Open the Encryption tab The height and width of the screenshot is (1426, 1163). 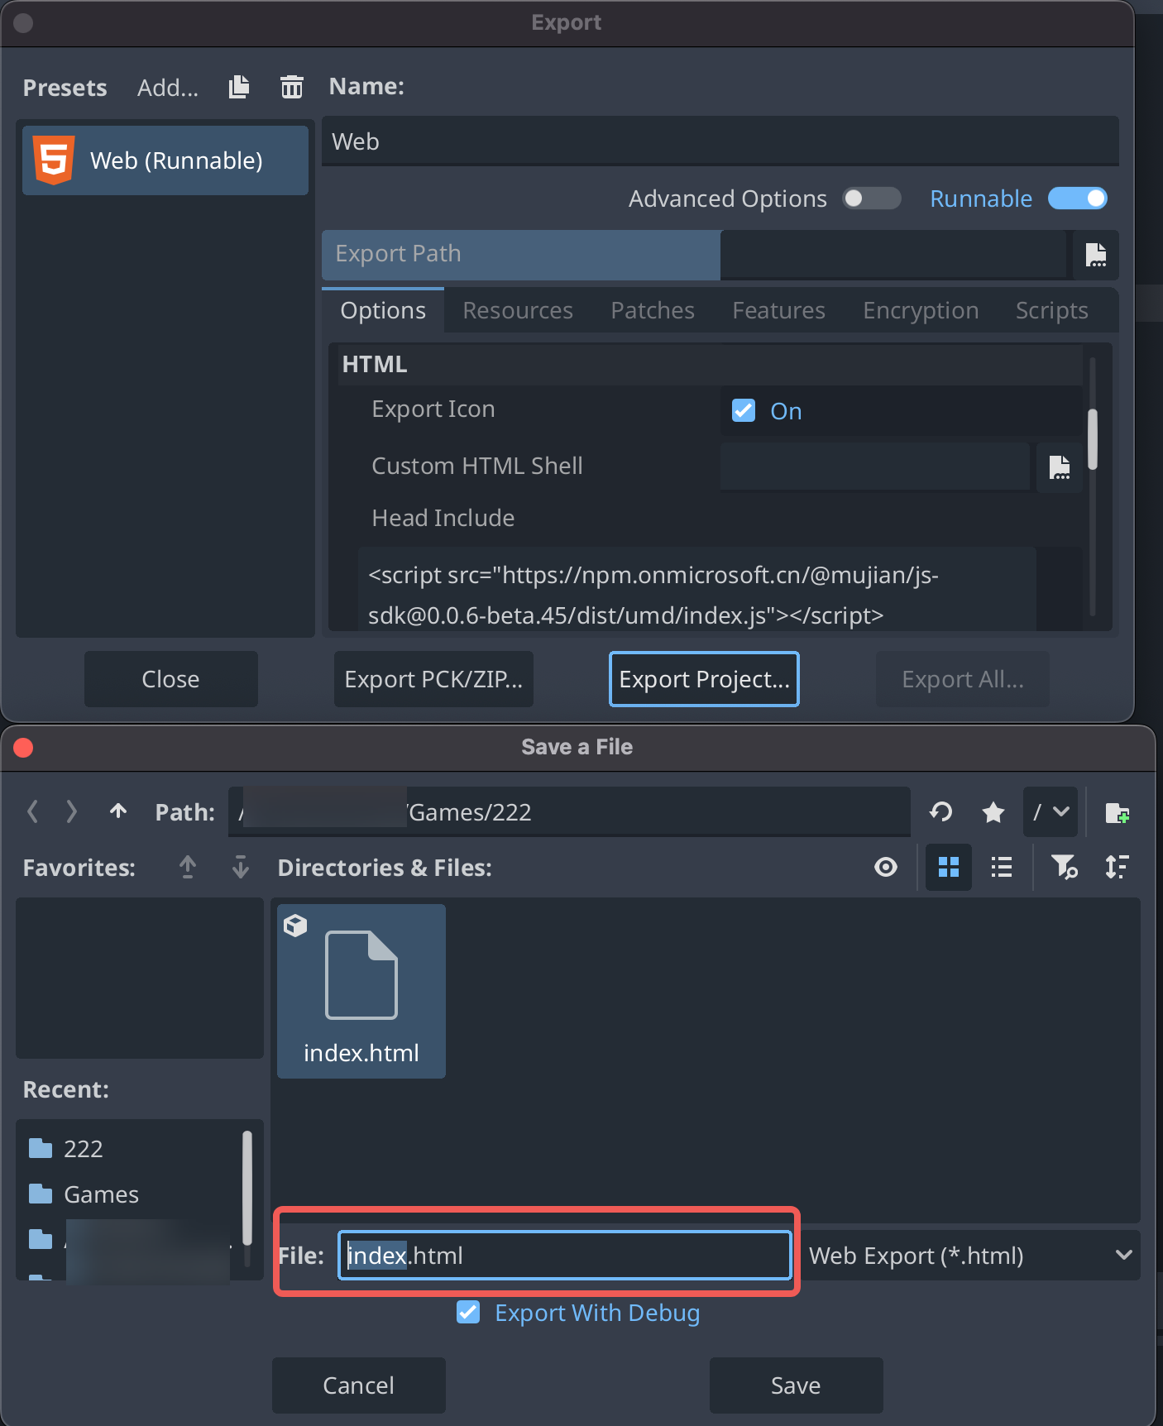point(920,311)
